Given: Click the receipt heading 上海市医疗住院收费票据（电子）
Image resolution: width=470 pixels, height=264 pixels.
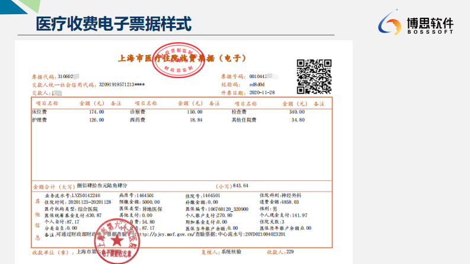Looking at the screenshot, I should click(182, 58).
